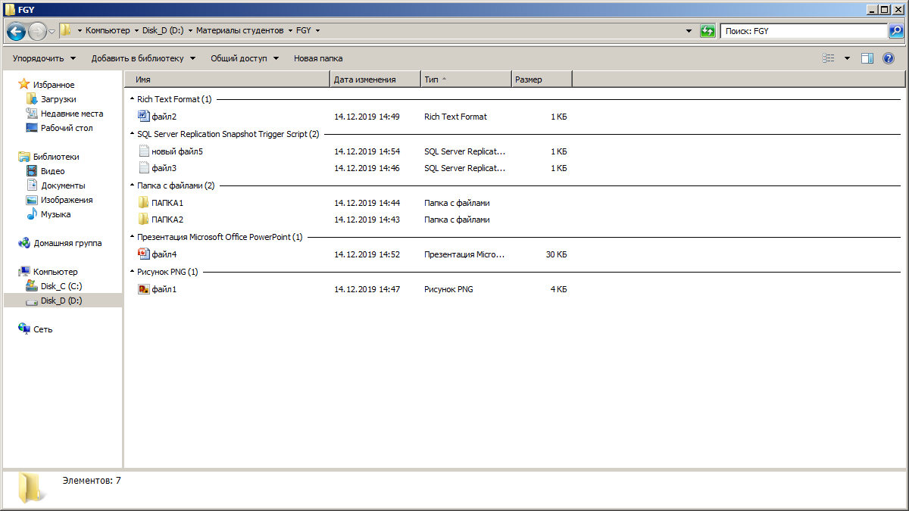Viewport: 909px width, 511px height.
Task: Click the folder icon in address bar
Action: [x=66, y=31]
